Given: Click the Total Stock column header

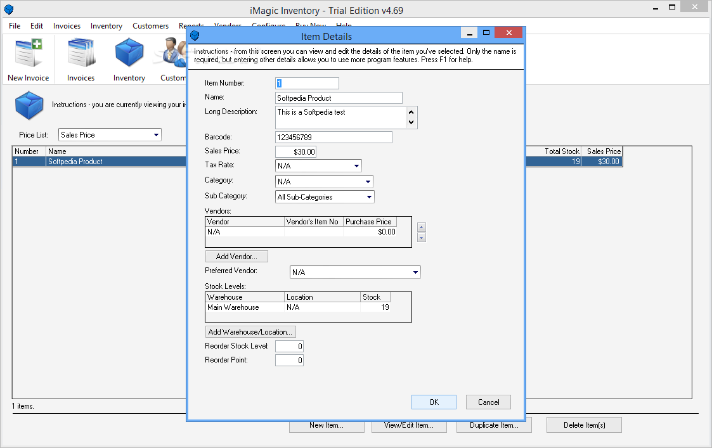Looking at the screenshot, I should click(x=554, y=151).
